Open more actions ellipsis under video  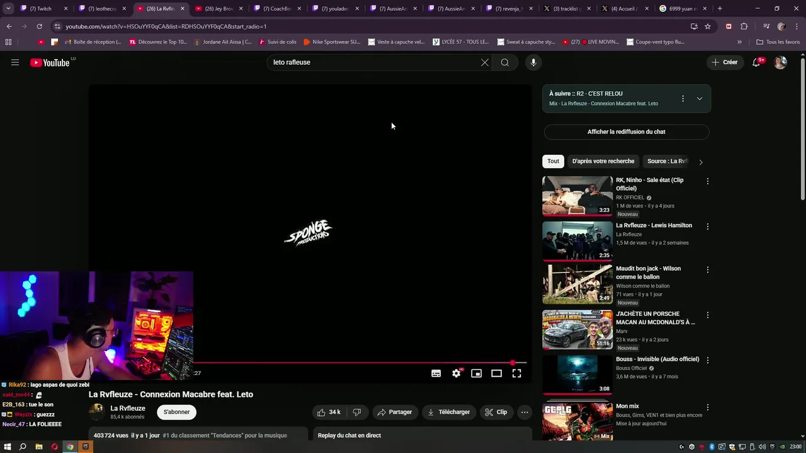[525, 412]
